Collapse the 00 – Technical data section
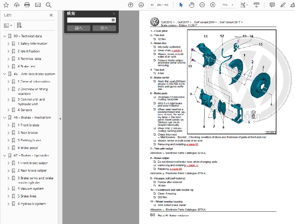Viewport: 295px width, 224px height. [5, 36]
